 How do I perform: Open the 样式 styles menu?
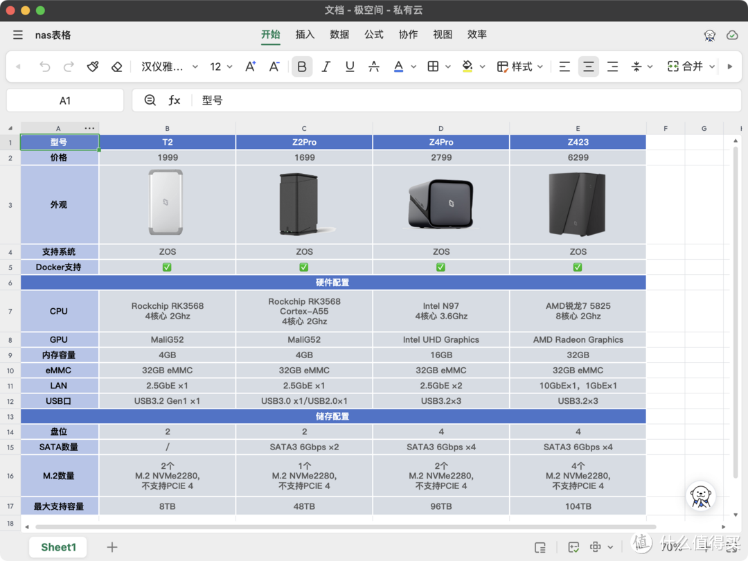[520, 66]
